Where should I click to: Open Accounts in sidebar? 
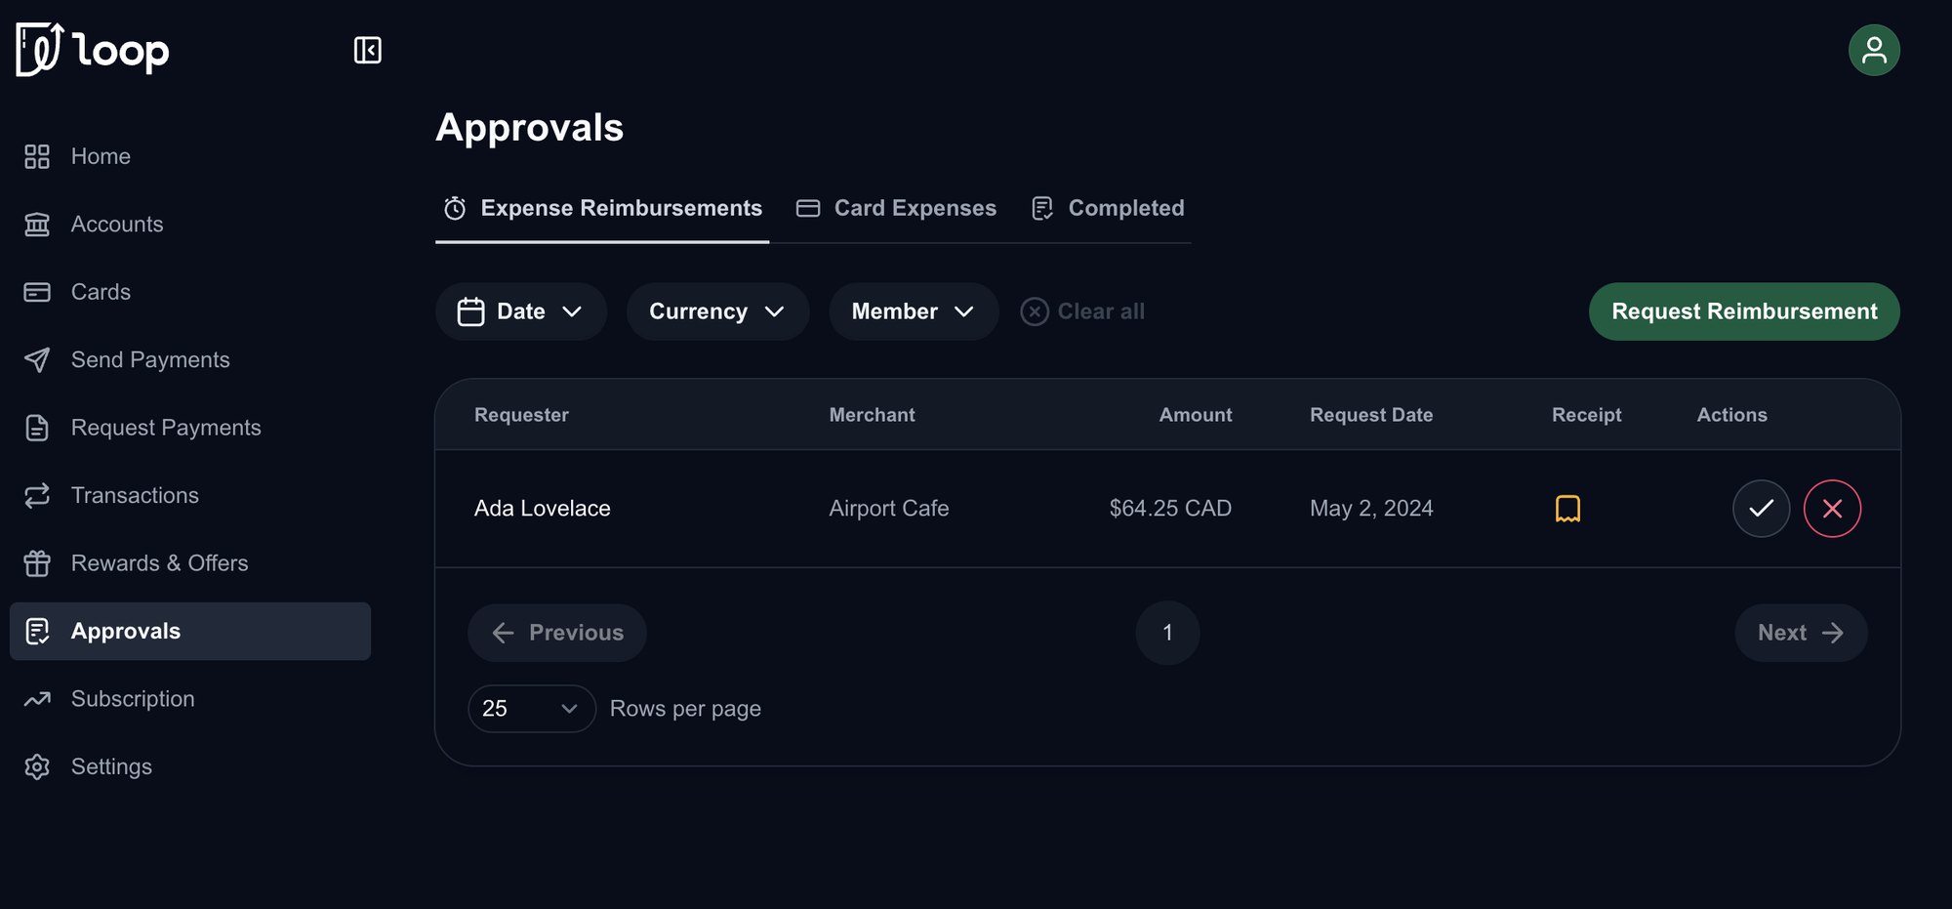click(x=190, y=225)
